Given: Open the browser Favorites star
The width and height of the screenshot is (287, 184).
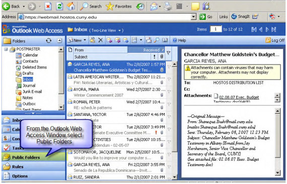Looking at the screenshot, I should click(x=119, y=7).
